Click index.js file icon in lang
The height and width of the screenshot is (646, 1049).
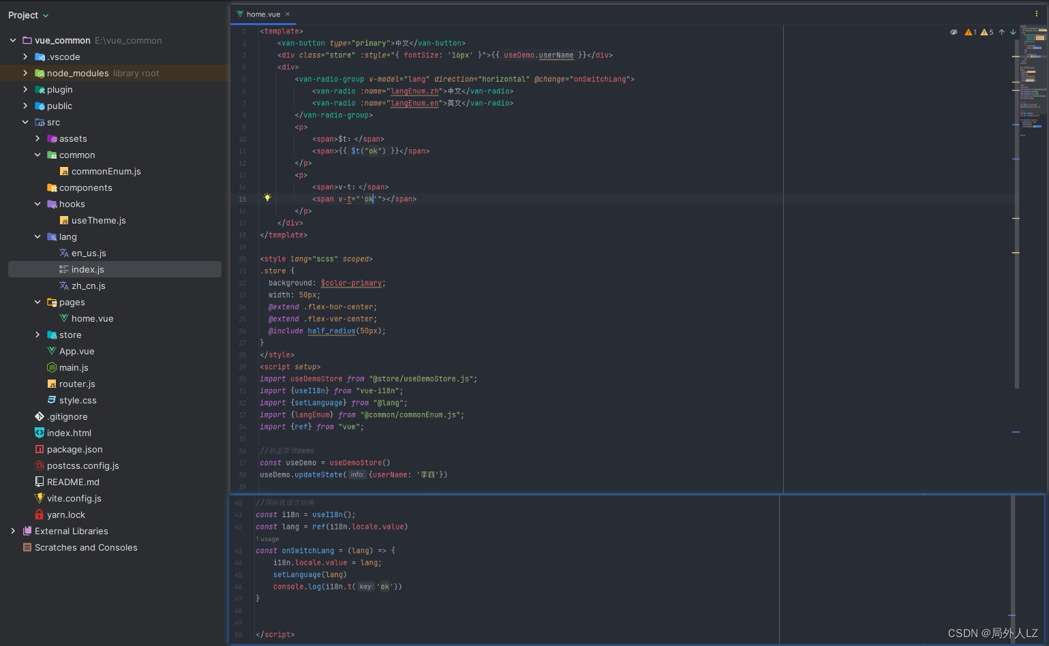coord(64,269)
